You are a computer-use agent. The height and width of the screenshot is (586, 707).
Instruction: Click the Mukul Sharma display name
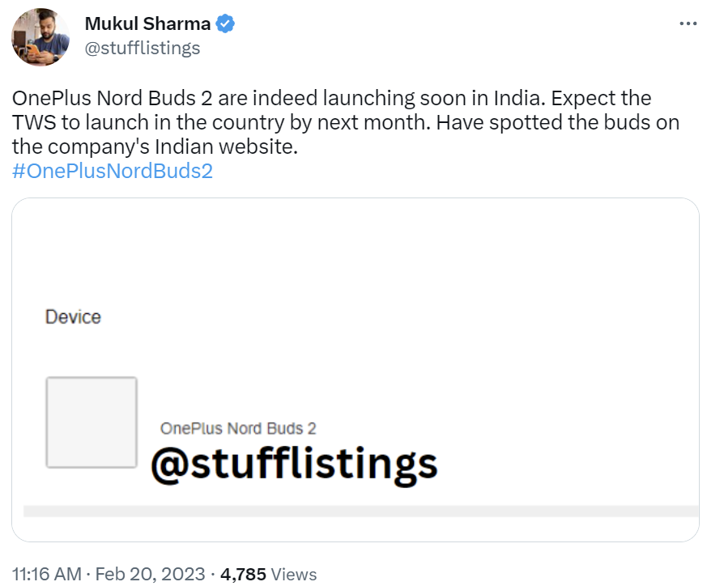coord(147,23)
